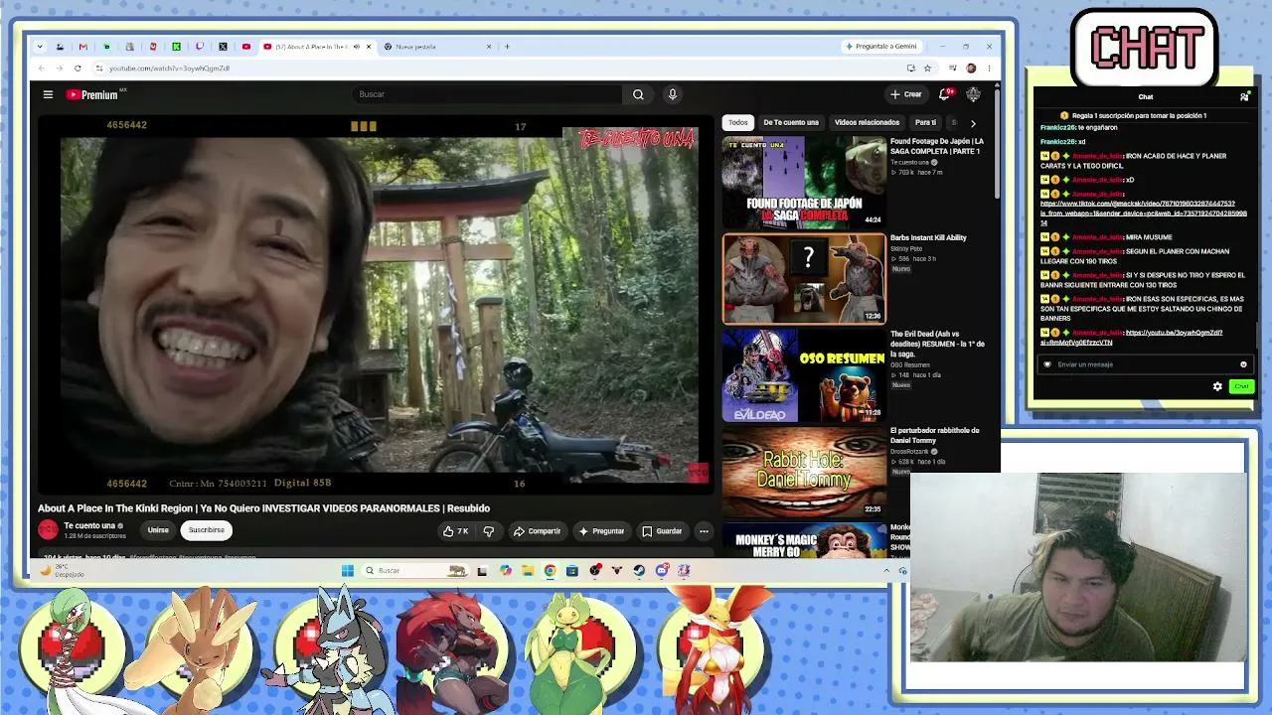Viewport: 1272px width, 715px height.
Task: Open the emote picker in chat input
Action: coord(1243,364)
